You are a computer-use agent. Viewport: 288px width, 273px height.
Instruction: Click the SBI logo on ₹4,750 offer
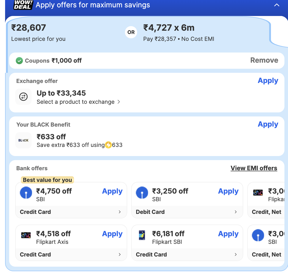tap(26, 193)
